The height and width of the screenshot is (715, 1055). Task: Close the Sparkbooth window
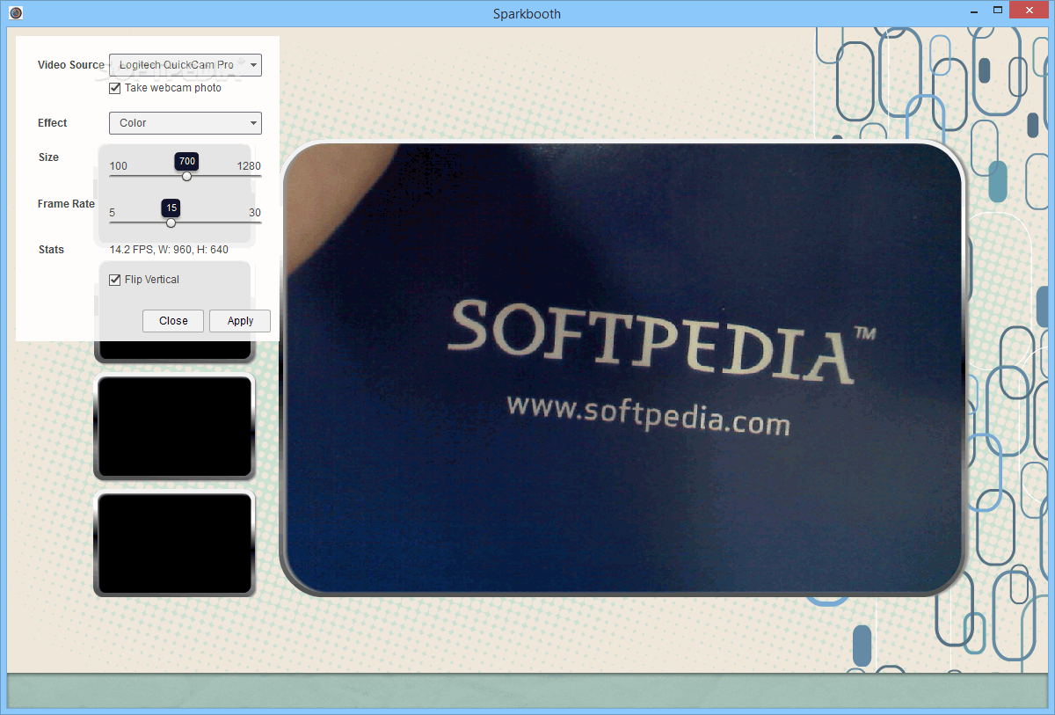tap(1030, 11)
